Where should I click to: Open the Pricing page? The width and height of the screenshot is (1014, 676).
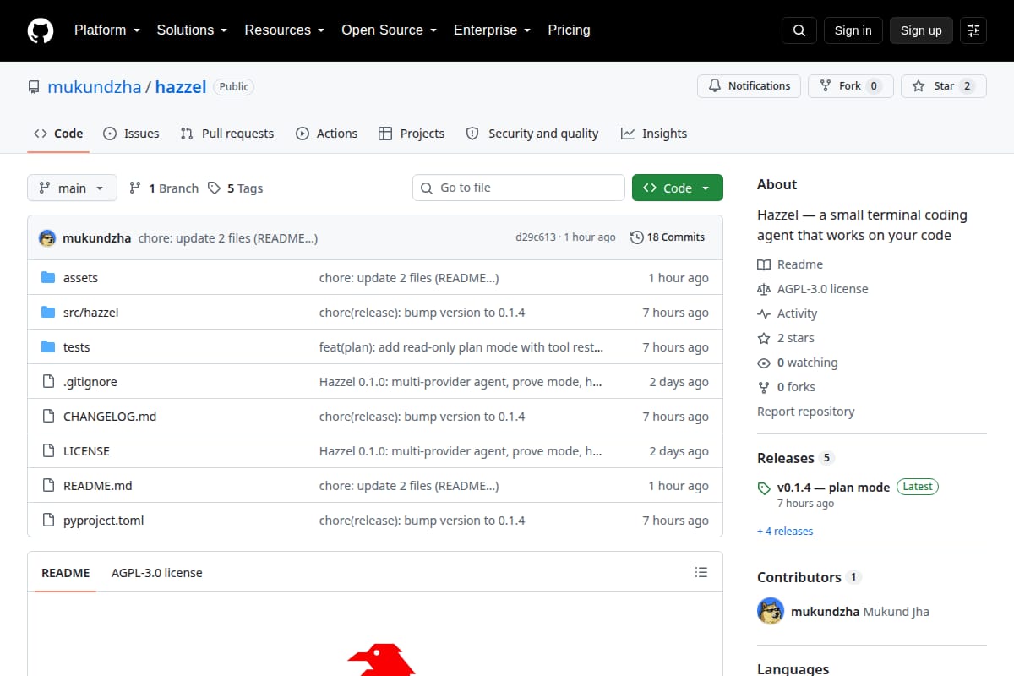click(x=569, y=30)
